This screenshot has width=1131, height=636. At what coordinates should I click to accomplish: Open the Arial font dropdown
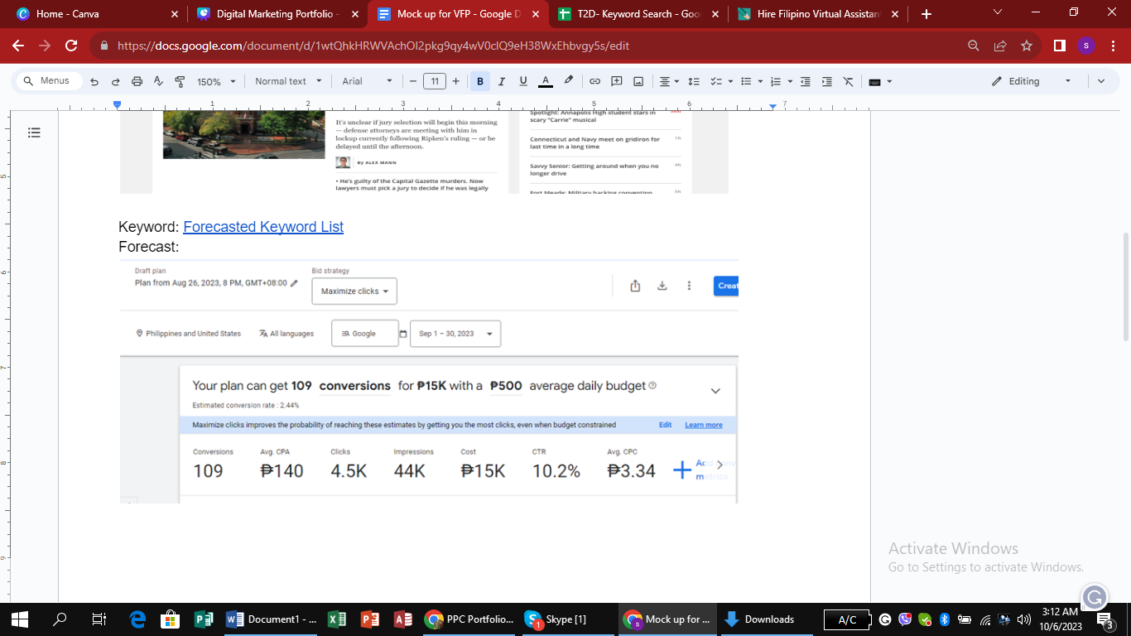pyautogui.click(x=367, y=81)
